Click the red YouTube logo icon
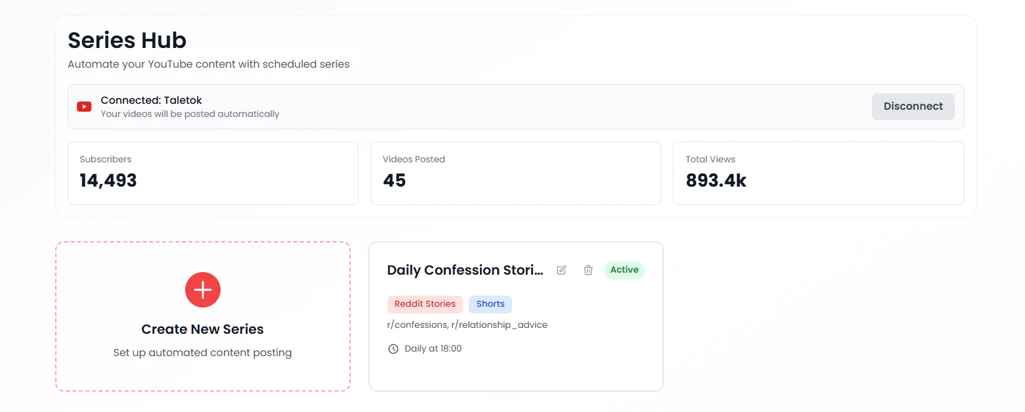Screen dimensions: 1025x412 (x=84, y=106)
